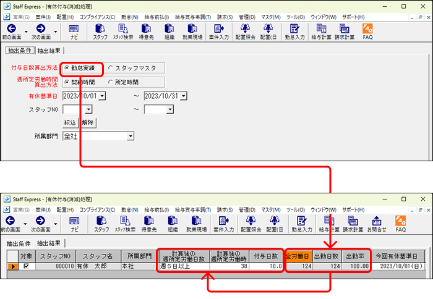
Task: Click 就業現場 icon in the bottom window toolbar
Action: pos(196,224)
